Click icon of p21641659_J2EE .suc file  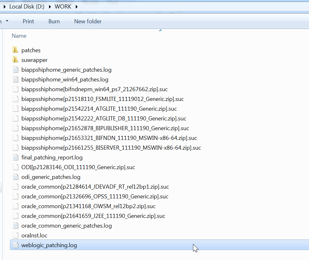click(x=16, y=216)
